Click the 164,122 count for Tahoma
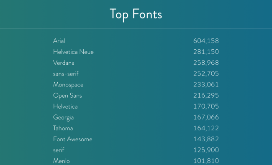This screenshot has height=165, width=272. [206, 128]
